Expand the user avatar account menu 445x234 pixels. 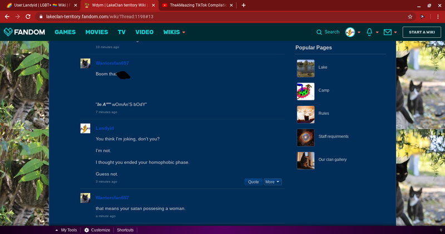(353, 32)
